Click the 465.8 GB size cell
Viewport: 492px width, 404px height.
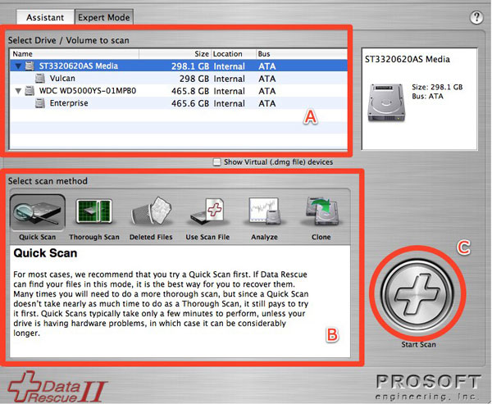tap(190, 91)
